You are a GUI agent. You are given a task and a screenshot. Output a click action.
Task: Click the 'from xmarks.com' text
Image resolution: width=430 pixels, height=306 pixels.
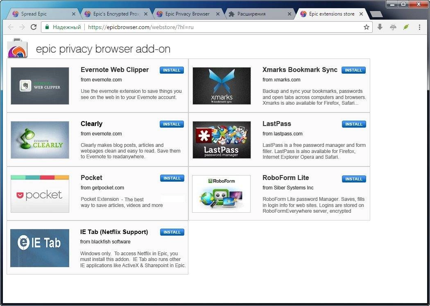281,80
